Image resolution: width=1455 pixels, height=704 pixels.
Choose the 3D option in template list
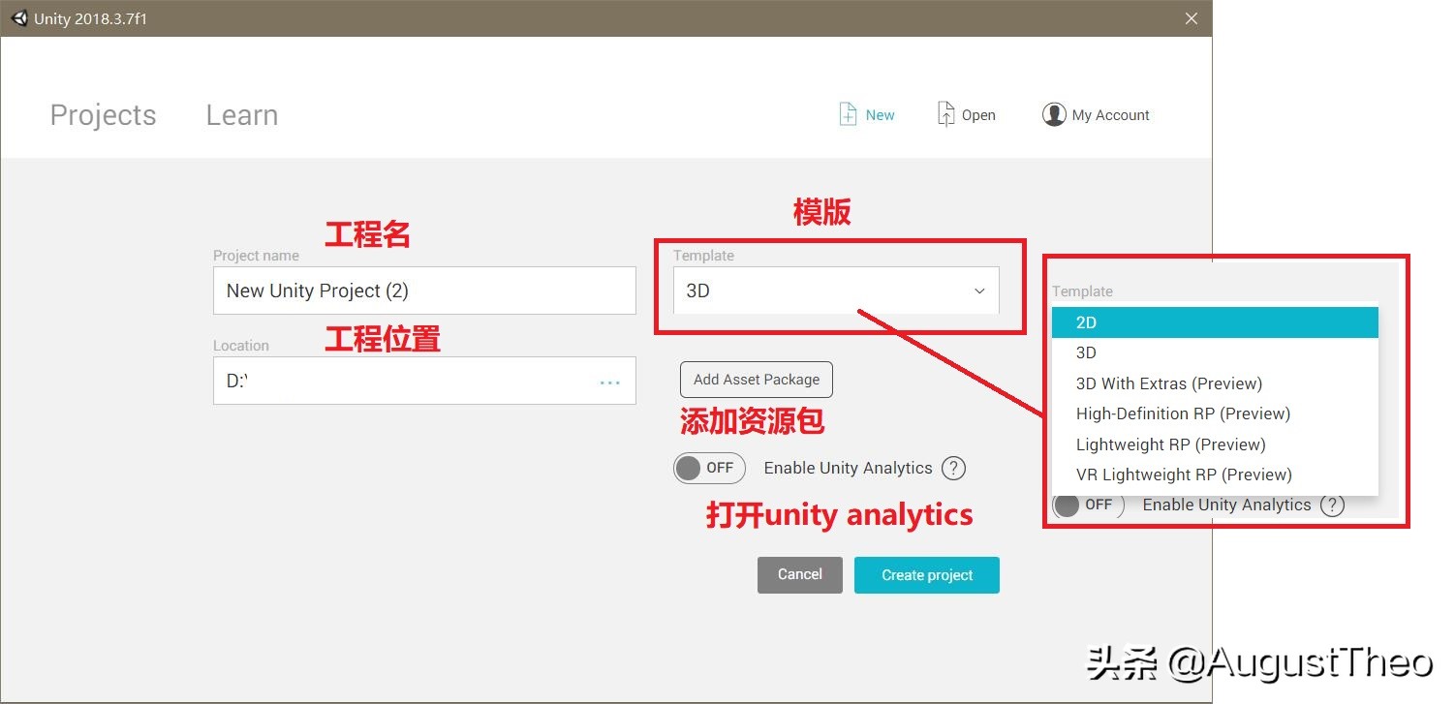1215,352
